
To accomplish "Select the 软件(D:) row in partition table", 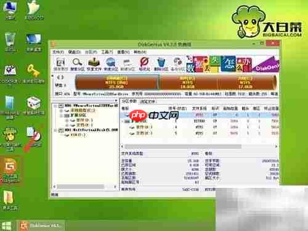I will tap(200, 127).
